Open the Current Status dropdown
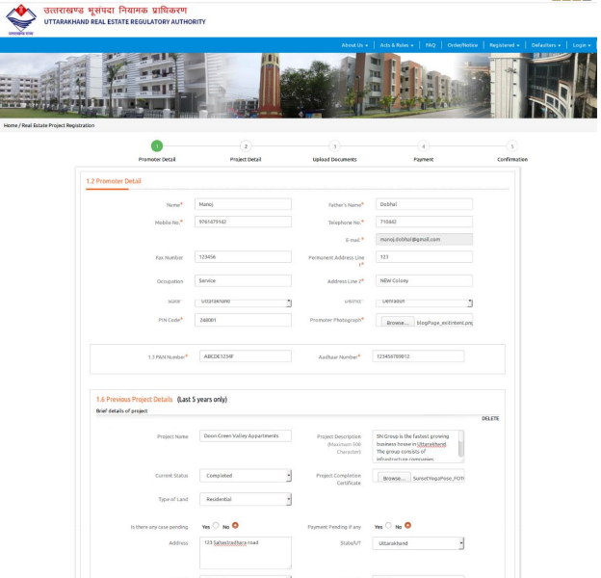 [x=246, y=475]
